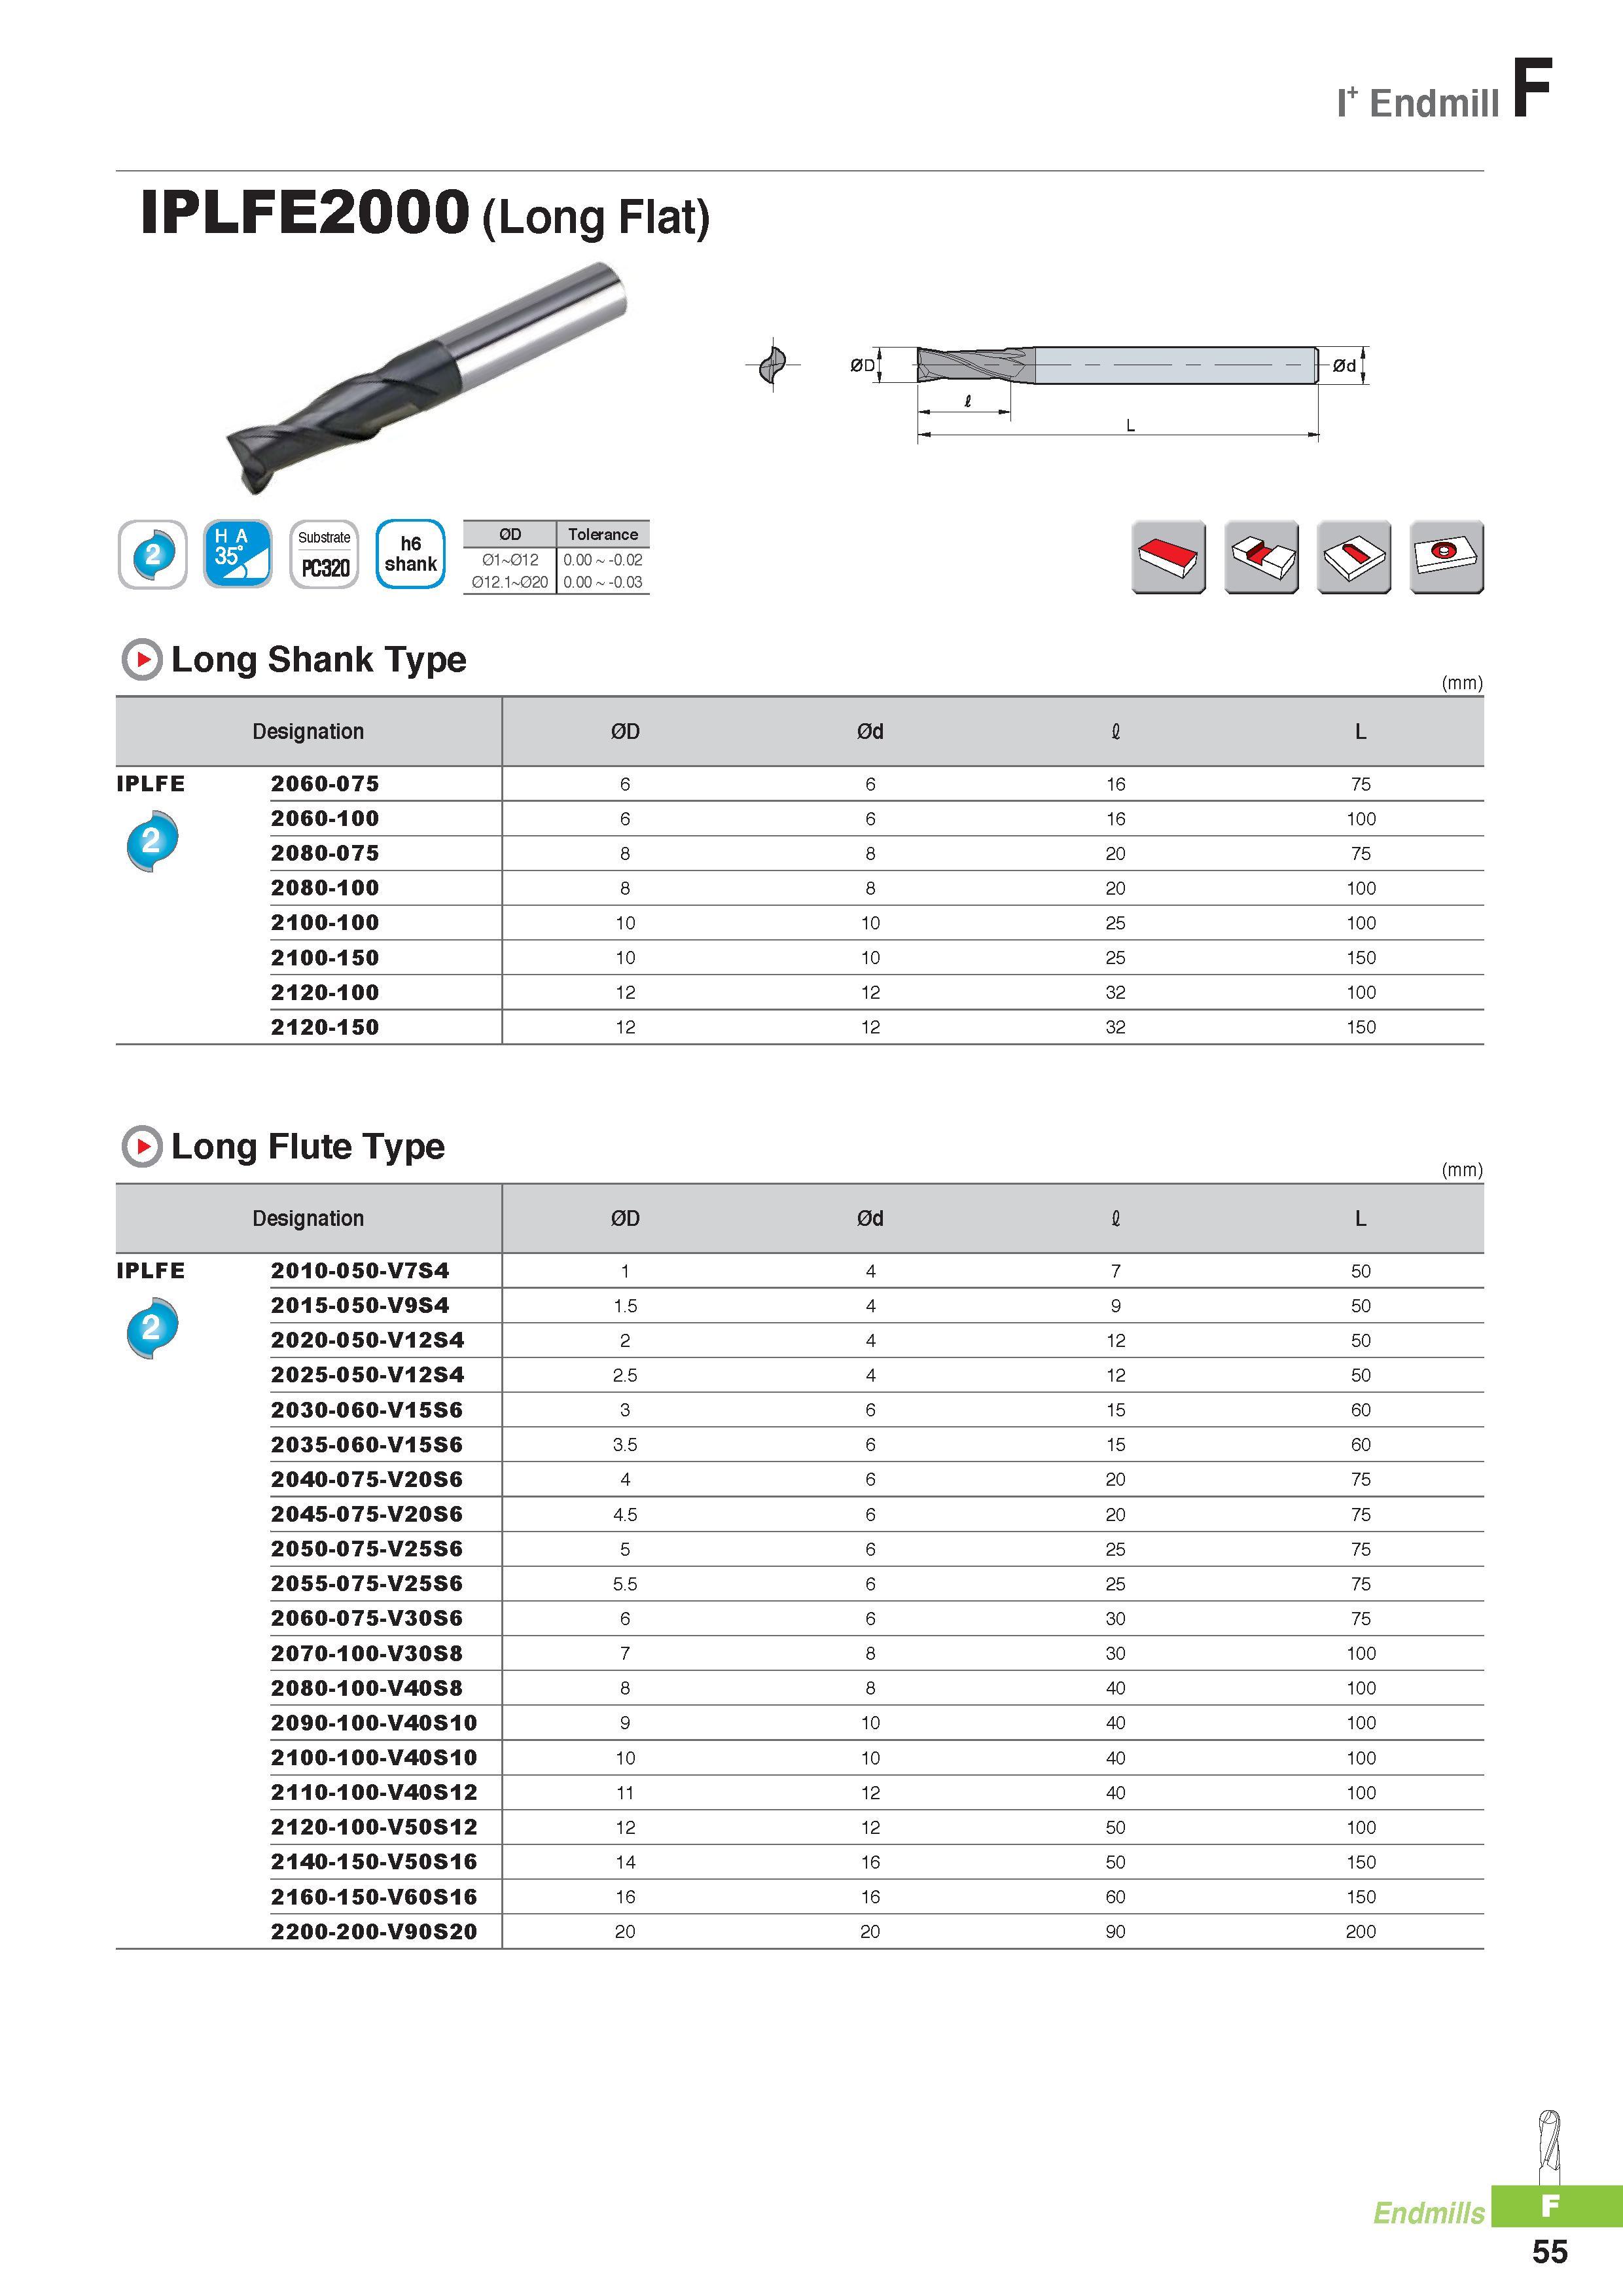This screenshot has height=2296, width=1623.
Task: Click the circular hole milling application icon
Action: click(x=1447, y=557)
